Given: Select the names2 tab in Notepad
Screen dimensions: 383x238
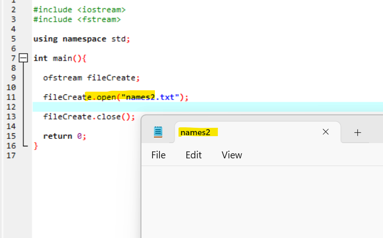Looking at the screenshot, I should pyautogui.click(x=258, y=132).
